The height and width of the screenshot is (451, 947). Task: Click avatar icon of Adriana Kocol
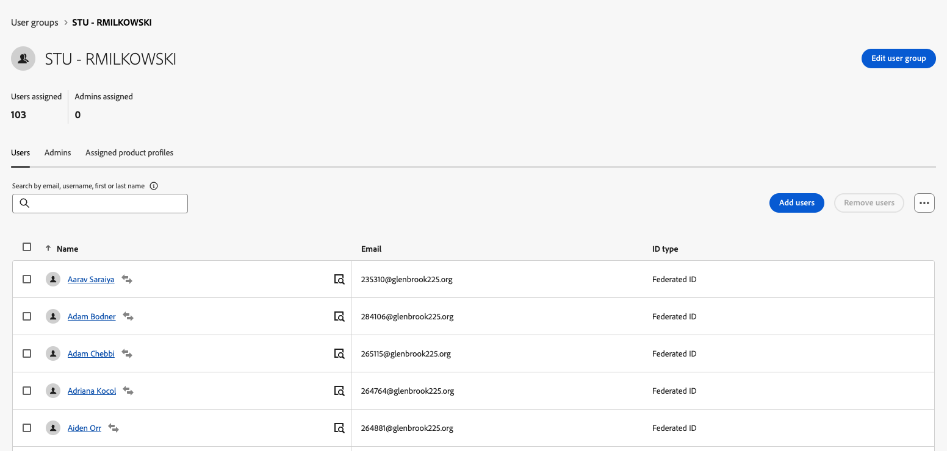[x=53, y=391]
